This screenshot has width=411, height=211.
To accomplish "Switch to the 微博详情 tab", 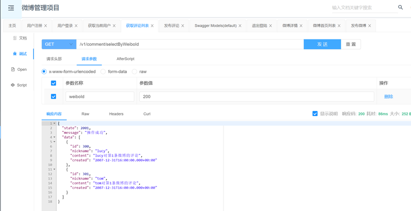I will point(290,26).
